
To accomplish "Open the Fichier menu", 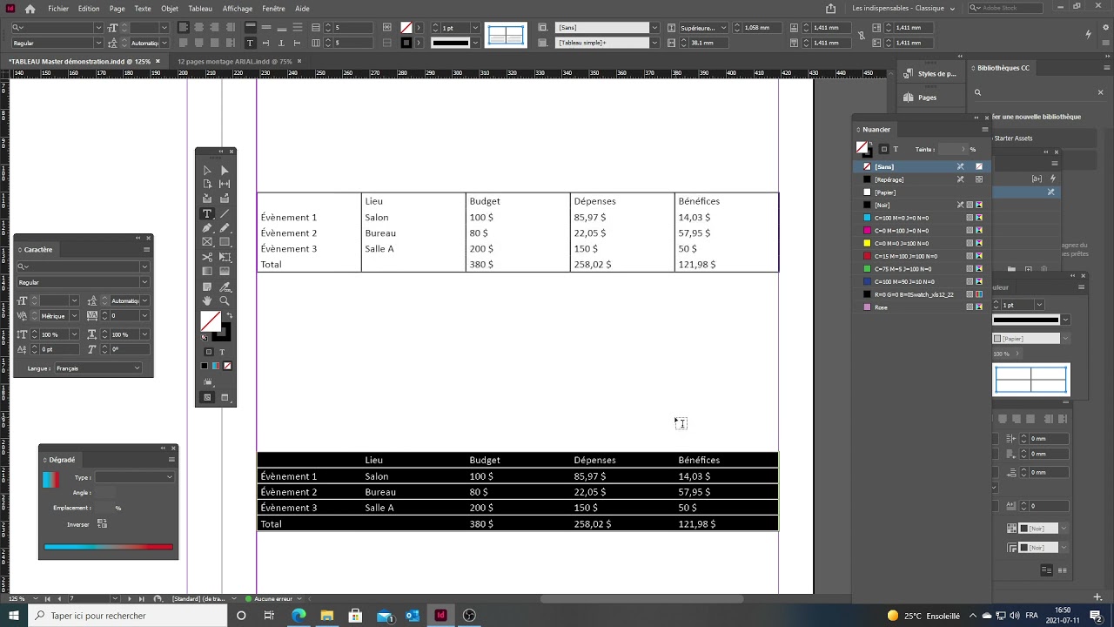I will 58,9.
